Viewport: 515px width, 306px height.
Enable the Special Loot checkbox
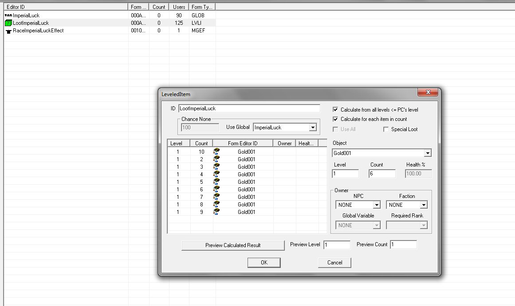tap(386, 129)
